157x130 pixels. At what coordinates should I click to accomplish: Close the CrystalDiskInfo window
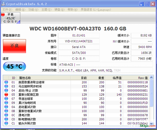click(x=153, y=4)
